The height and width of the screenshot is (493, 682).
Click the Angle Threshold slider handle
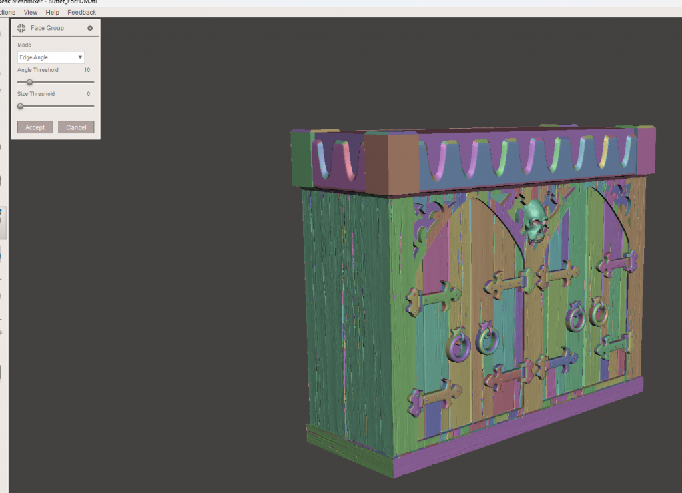point(29,82)
